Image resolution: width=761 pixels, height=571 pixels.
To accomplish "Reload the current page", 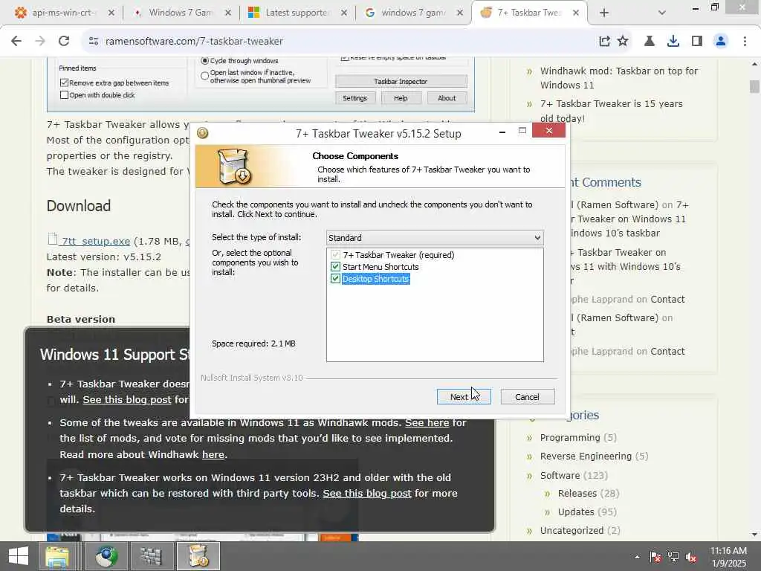I will (64, 42).
